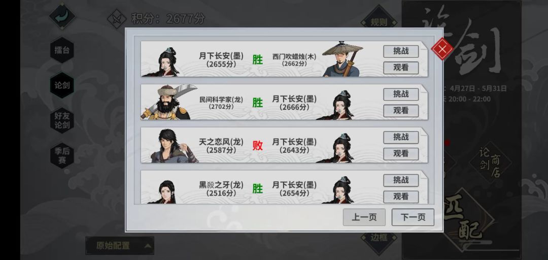This screenshot has width=548, height=260.
Task: Challenge from the 天之恋风 match row
Action: (401, 137)
